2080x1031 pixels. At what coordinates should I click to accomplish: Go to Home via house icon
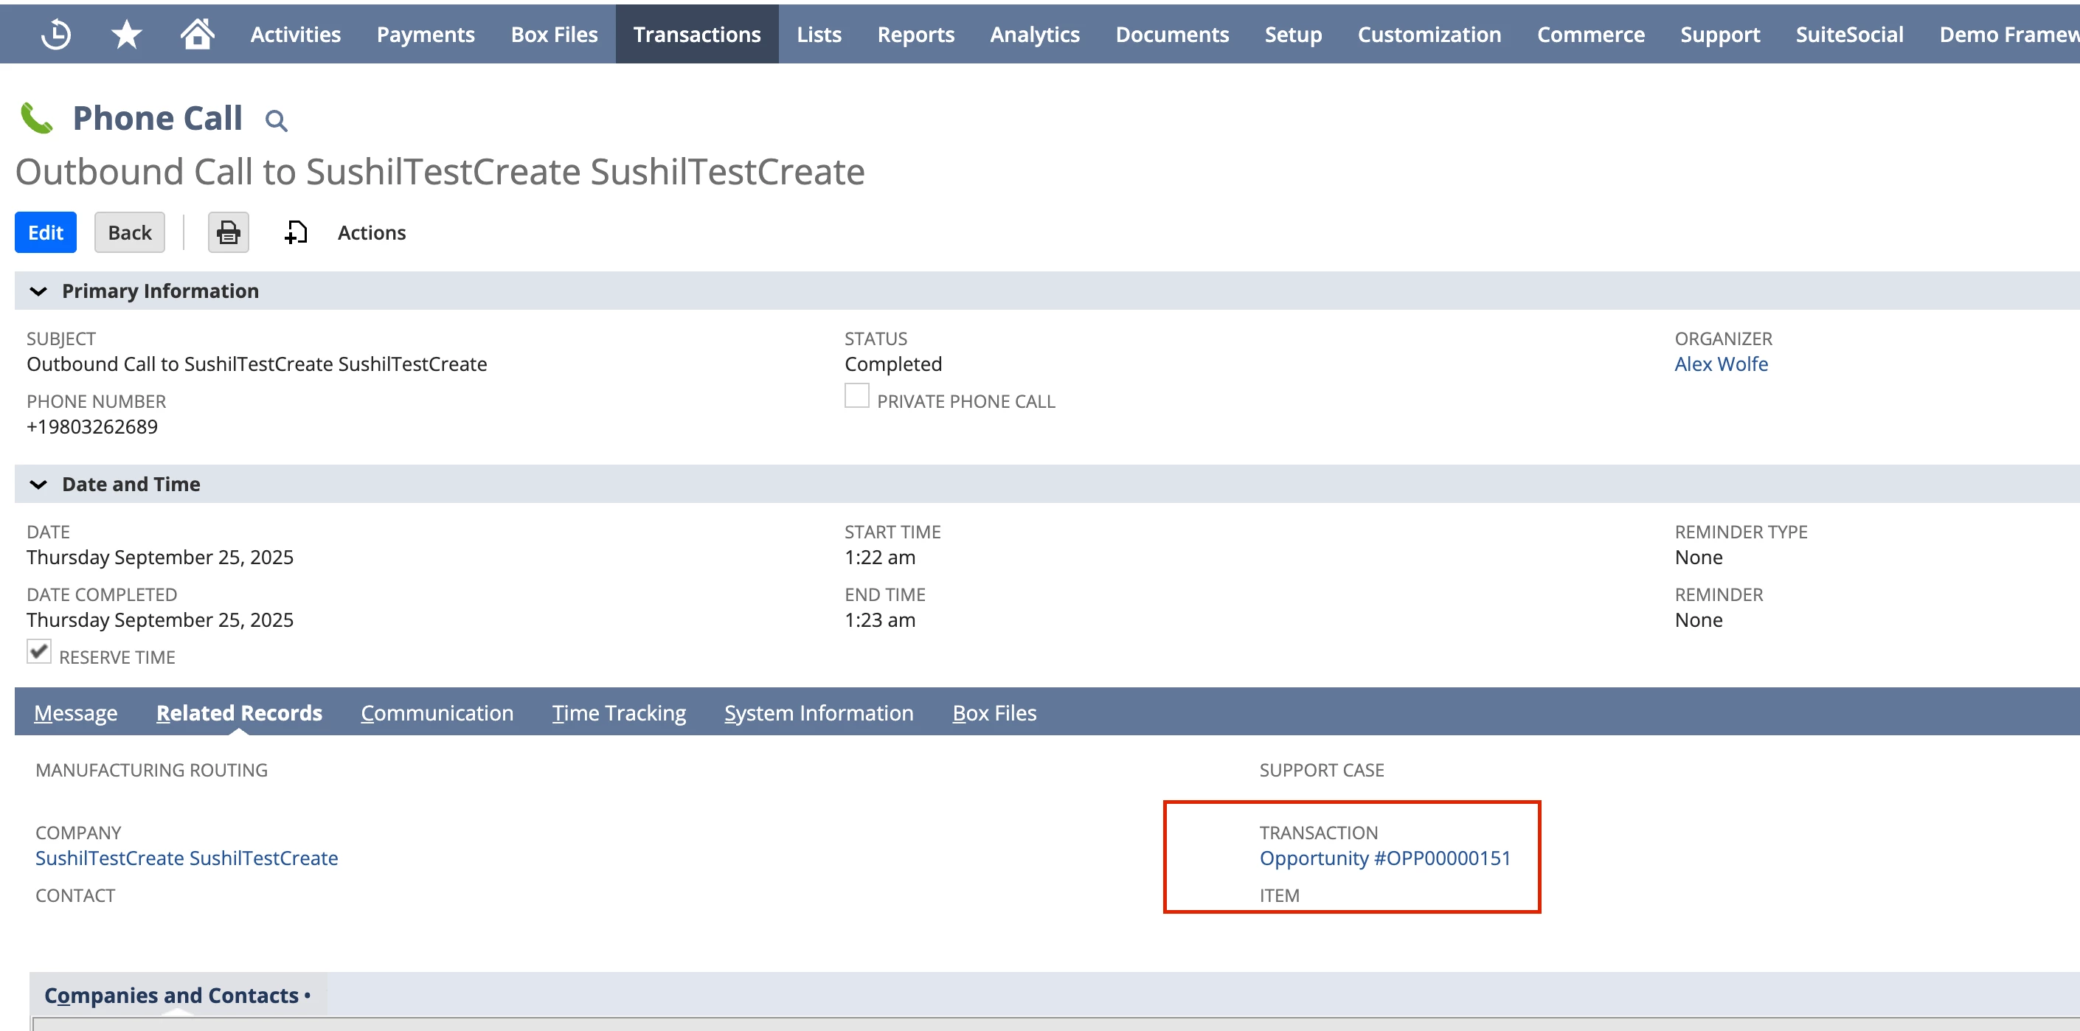(197, 34)
